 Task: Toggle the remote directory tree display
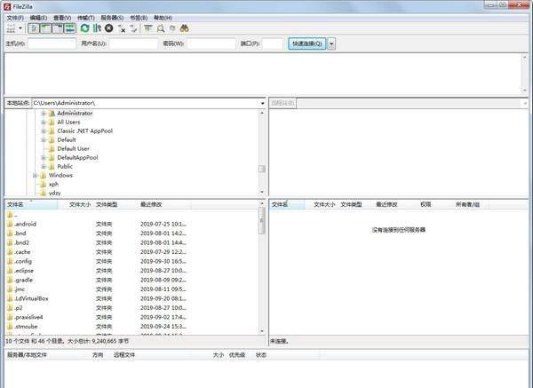click(x=58, y=28)
